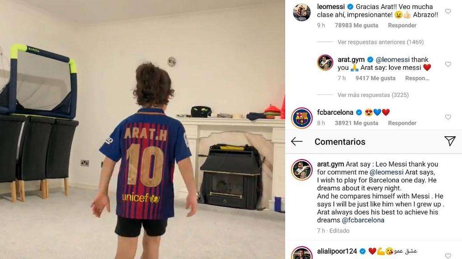462x259 pixels.
Task: Open leomessi's profile picture
Action: tap(302, 13)
